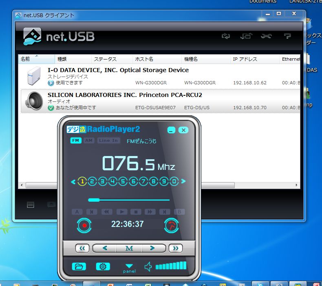Select radio preset 8
The width and height of the screenshot is (322, 286).
click(x=154, y=181)
